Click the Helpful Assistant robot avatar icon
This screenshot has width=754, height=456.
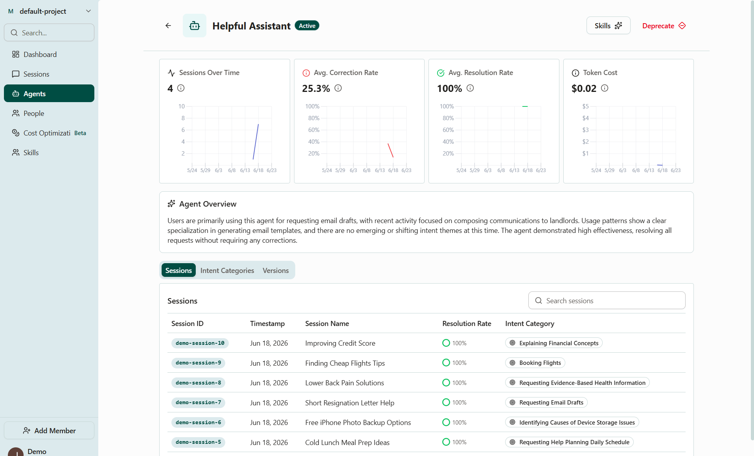195,26
